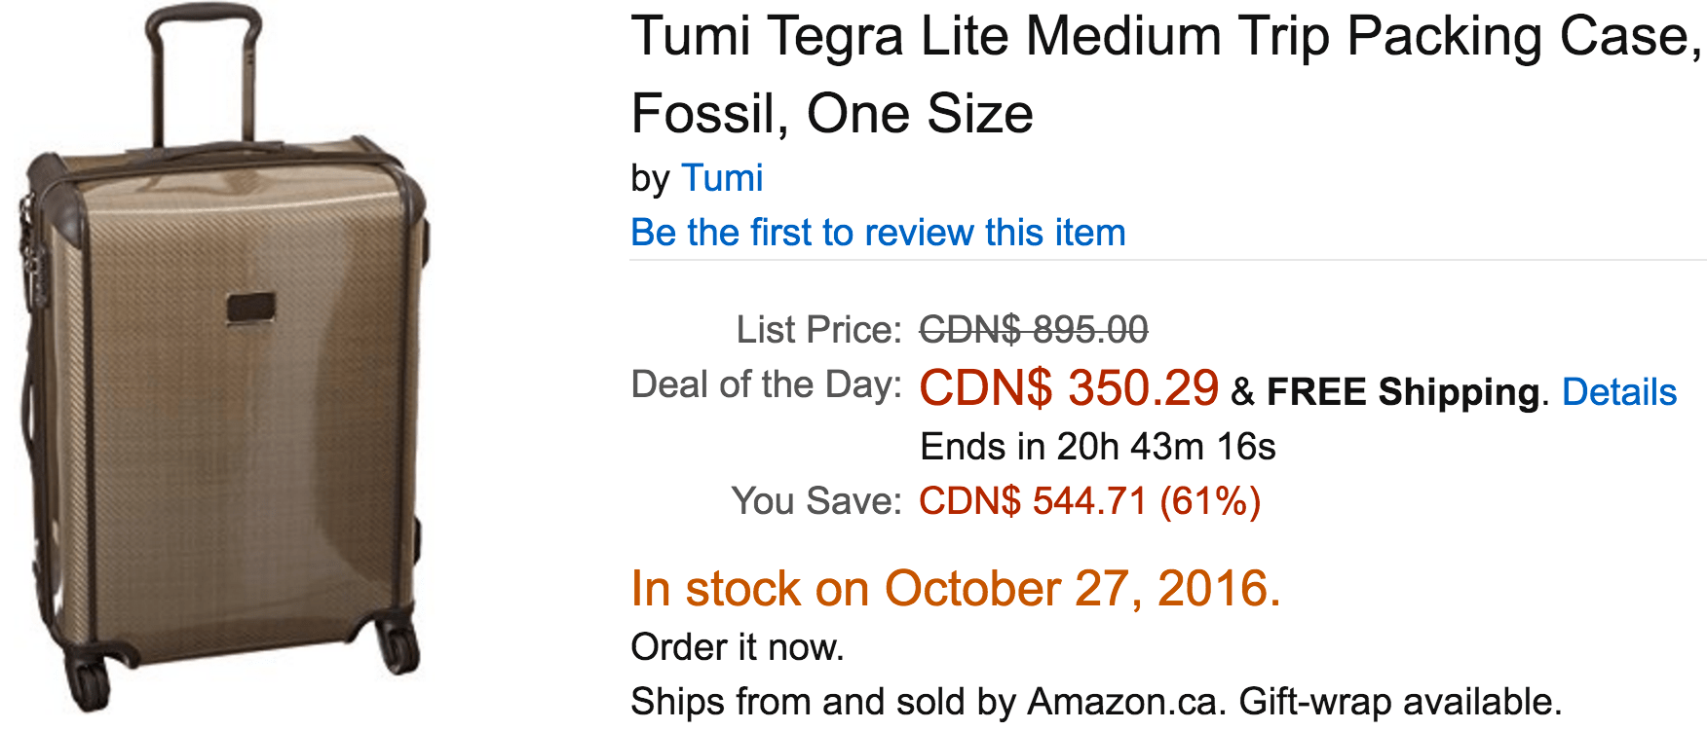Image resolution: width=1707 pixels, height=730 pixels.
Task: Click the 'List Price:' label
Action: coord(819,330)
